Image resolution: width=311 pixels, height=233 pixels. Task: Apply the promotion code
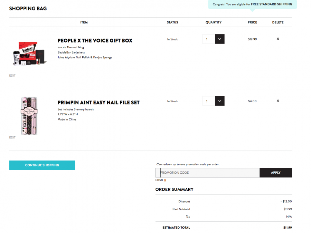[x=276, y=173]
